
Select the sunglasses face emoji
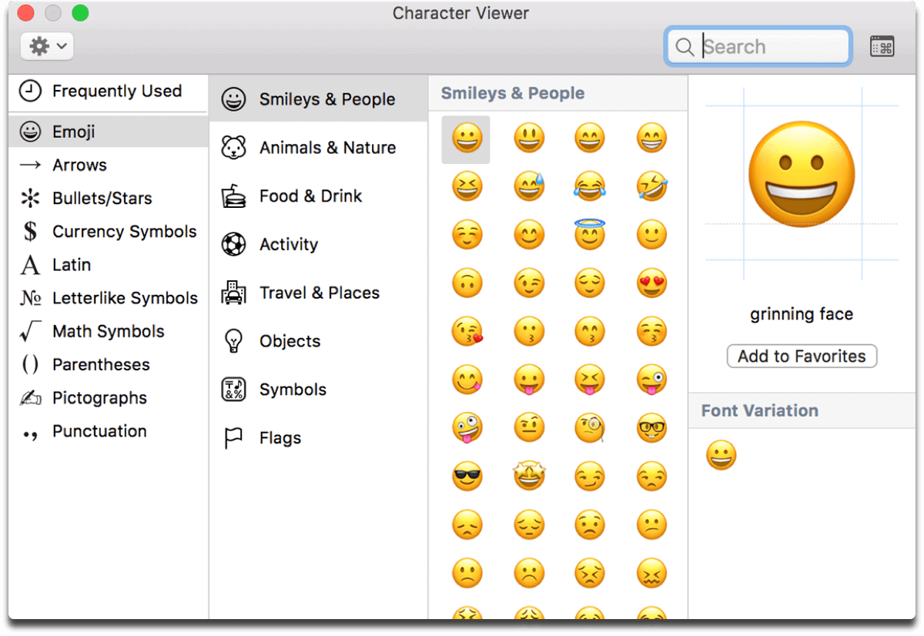pyautogui.click(x=467, y=477)
